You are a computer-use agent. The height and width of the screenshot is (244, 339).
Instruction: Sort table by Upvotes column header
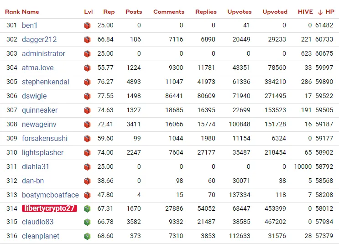click(x=240, y=12)
